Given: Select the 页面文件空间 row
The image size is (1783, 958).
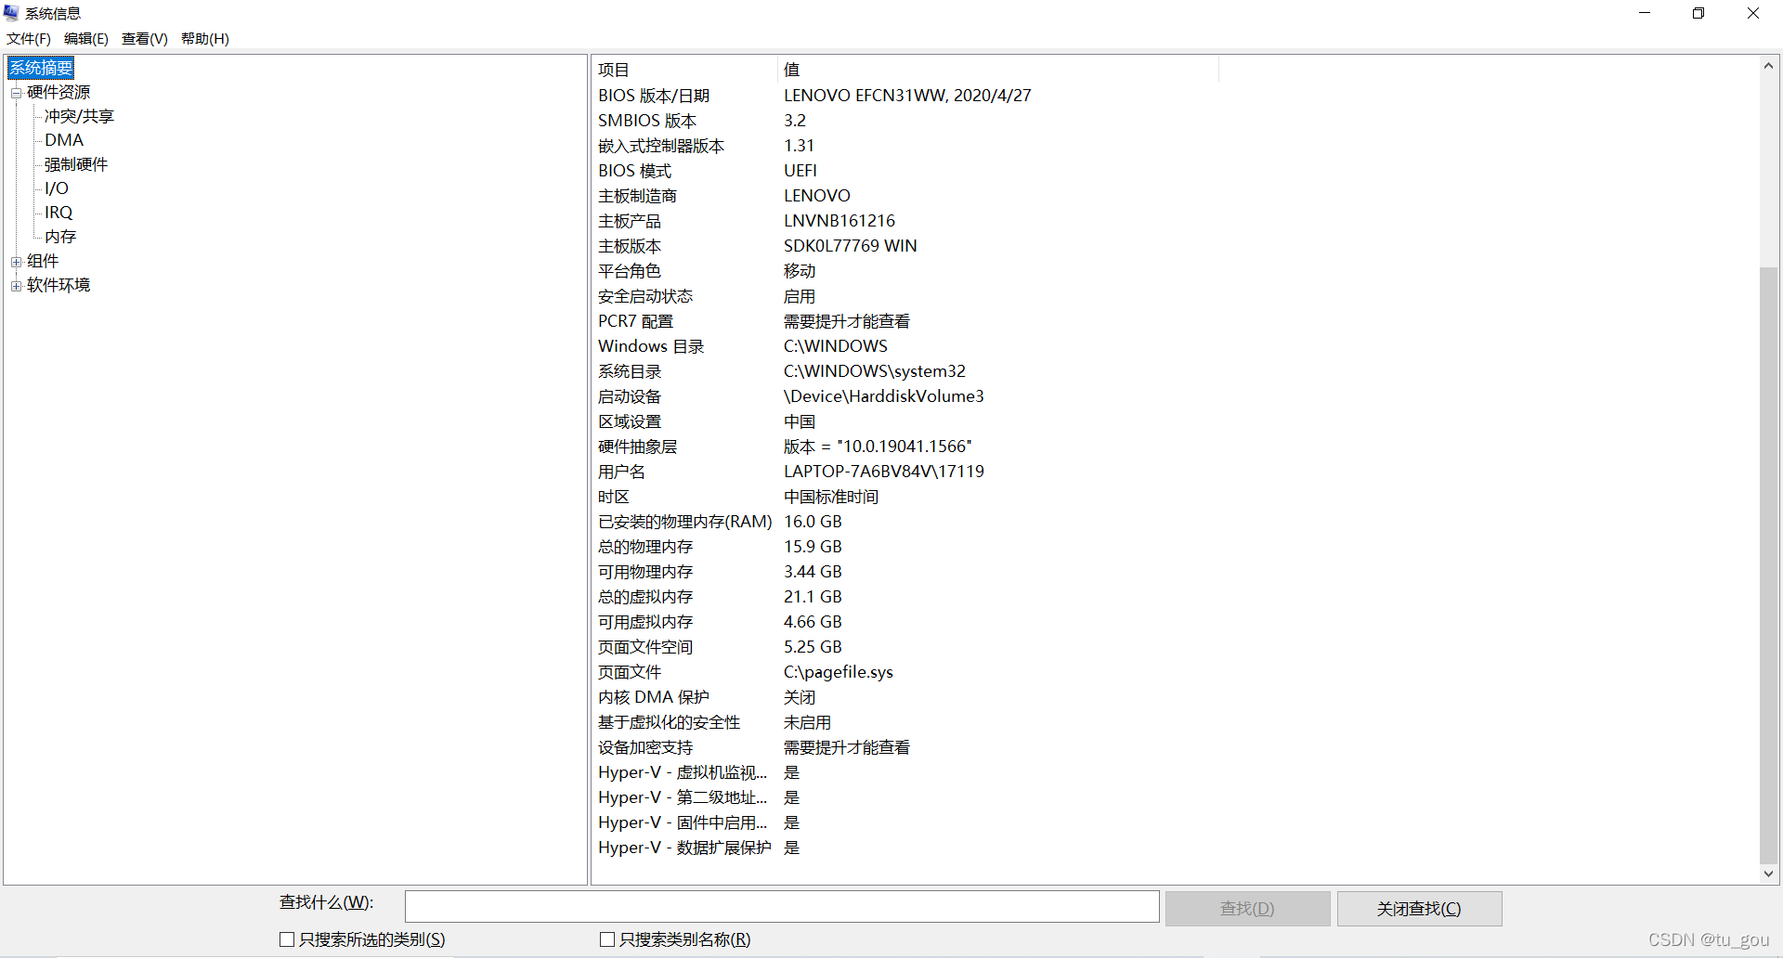Looking at the screenshot, I should tap(905, 647).
